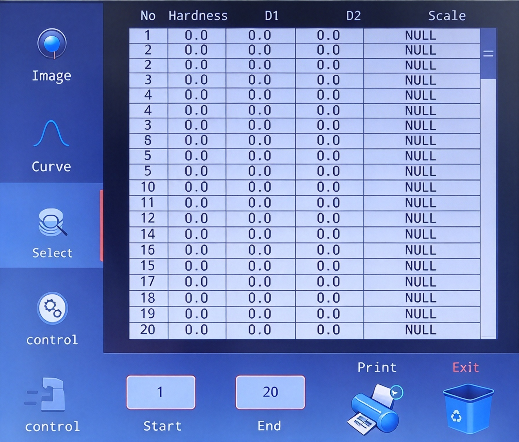519x442 pixels.
Task: Click Hardness value in row 1
Action: tap(197, 36)
